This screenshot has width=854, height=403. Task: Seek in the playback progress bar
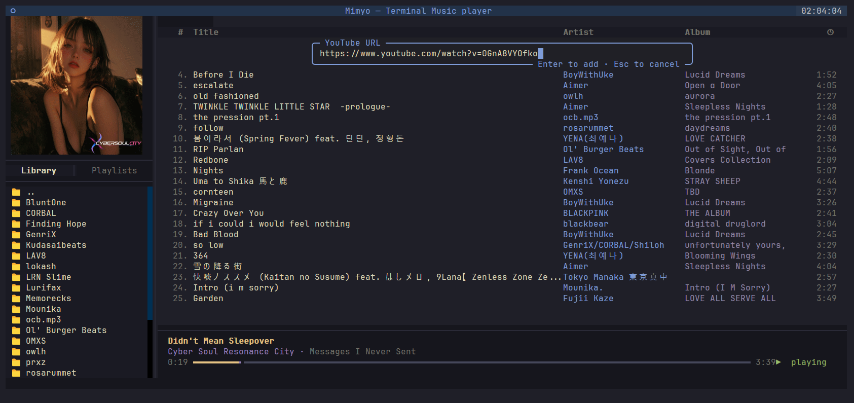471,362
